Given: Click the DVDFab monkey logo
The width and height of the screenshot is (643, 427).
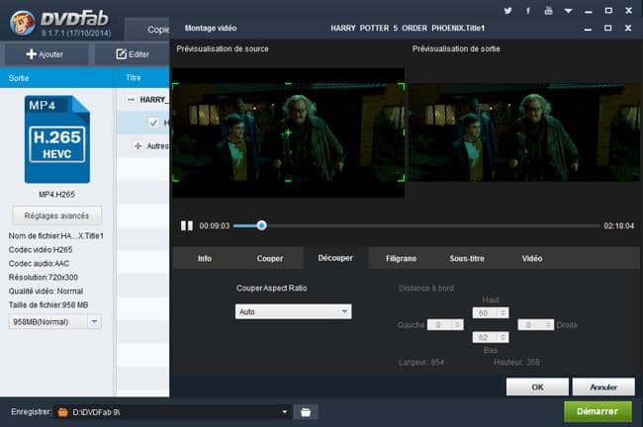Looking at the screenshot, I should (23, 23).
